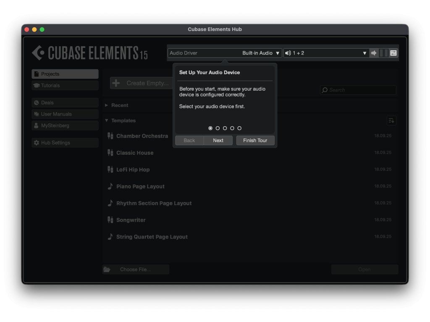Screen dimensions: 430x322
Task: Click the Songwriter template icon
Action: point(110,220)
